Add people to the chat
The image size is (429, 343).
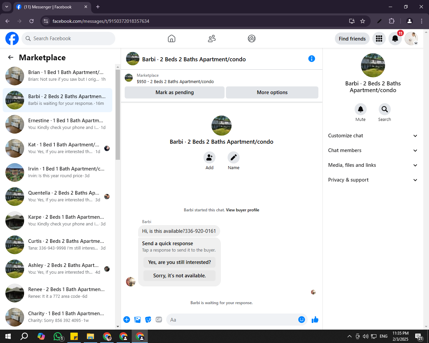[x=209, y=157]
